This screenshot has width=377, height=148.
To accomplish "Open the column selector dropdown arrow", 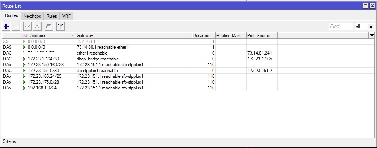I will (372, 36).
